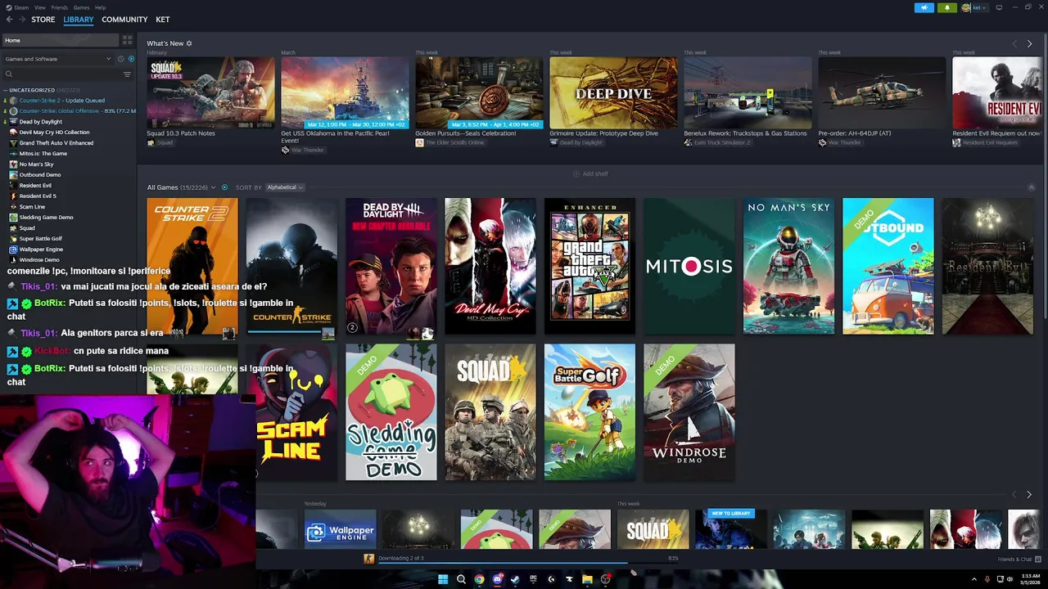Screen dimensions: 1048x589
Task: Open the Games menu
Action: (x=82, y=7)
